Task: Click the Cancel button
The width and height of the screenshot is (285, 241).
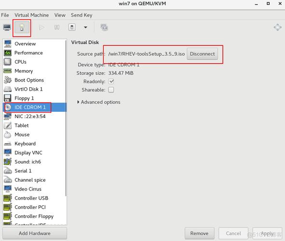Action: (233, 233)
